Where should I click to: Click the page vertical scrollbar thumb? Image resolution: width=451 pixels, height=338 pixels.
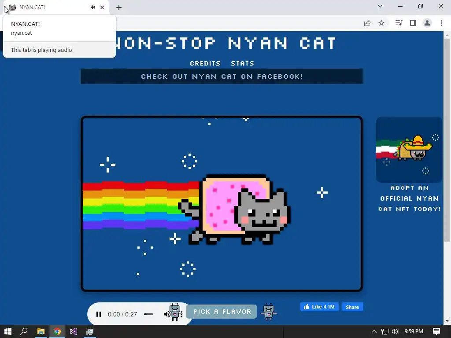(x=447, y=140)
